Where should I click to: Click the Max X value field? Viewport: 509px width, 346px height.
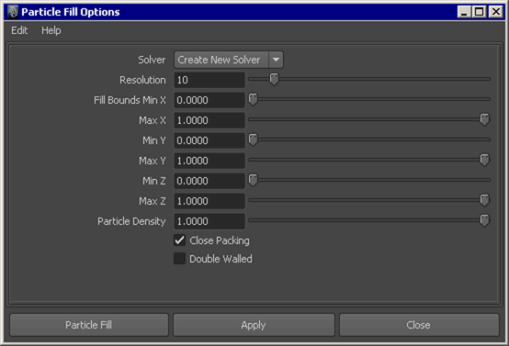[x=209, y=120]
